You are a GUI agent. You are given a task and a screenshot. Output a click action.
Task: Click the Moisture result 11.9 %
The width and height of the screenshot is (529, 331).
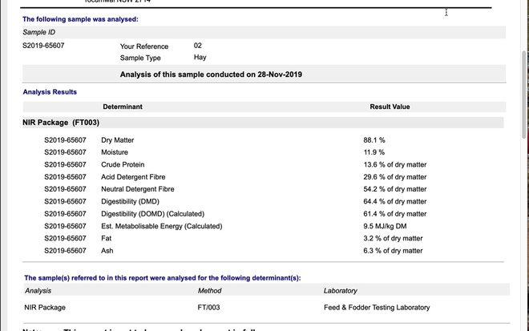pos(374,152)
